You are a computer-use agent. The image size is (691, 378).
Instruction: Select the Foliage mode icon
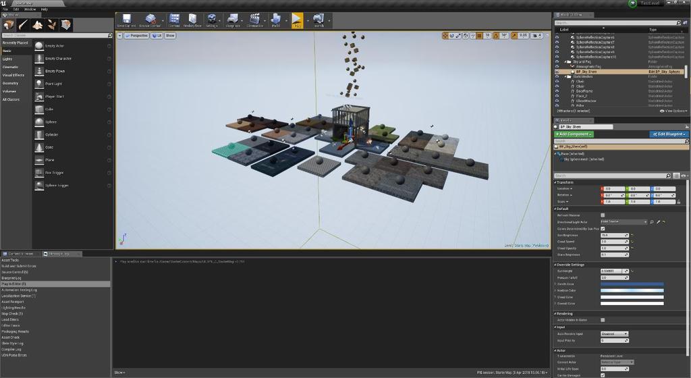point(52,25)
